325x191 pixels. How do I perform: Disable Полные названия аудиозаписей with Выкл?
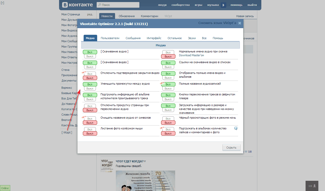168,88
